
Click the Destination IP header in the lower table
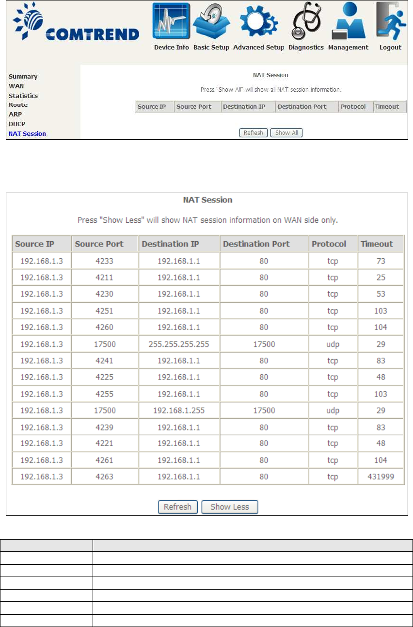[x=179, y=244]
